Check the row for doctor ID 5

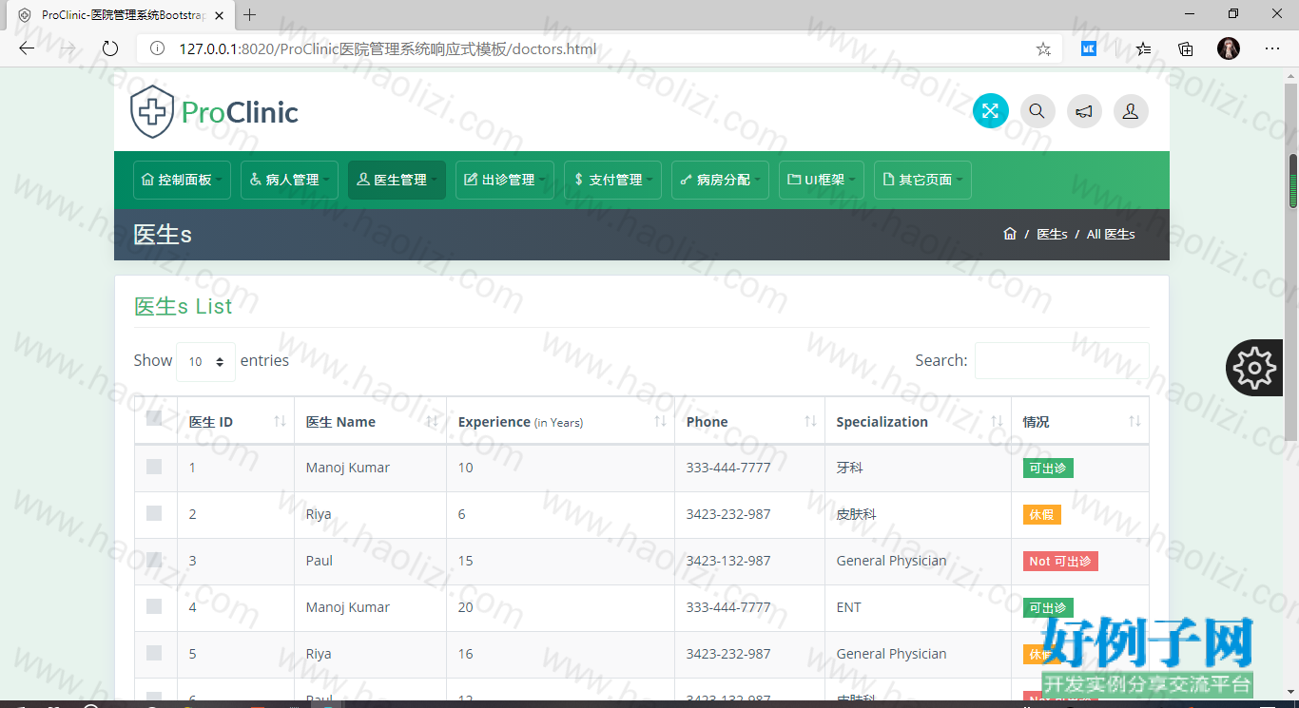point(154,653)
